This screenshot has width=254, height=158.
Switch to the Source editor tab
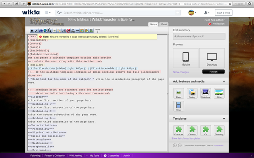coord(154,24)
